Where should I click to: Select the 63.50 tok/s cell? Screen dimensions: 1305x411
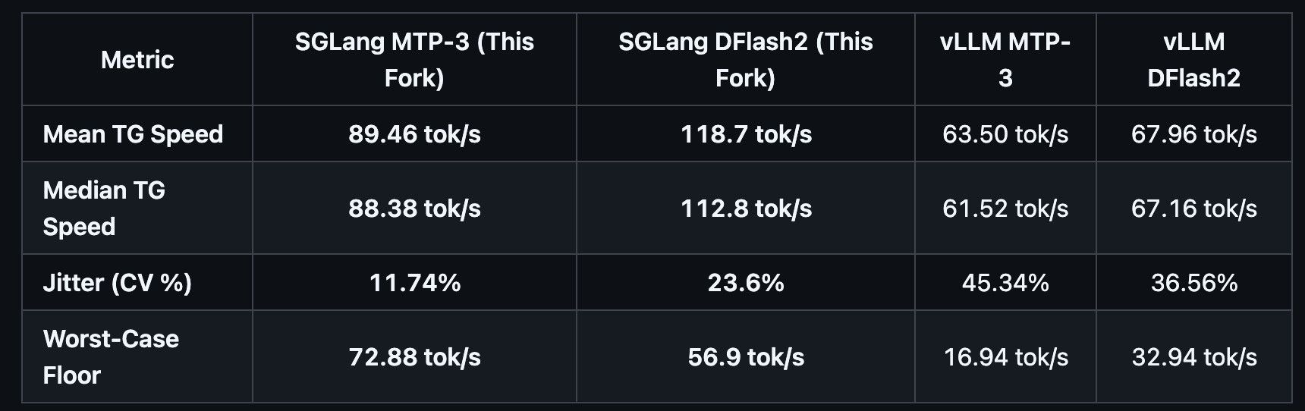coord(1005,134)
